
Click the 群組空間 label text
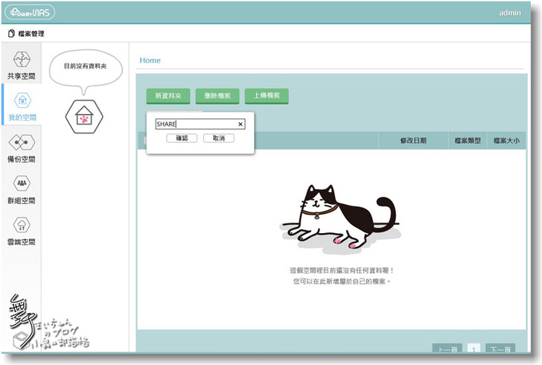[22, 200]
